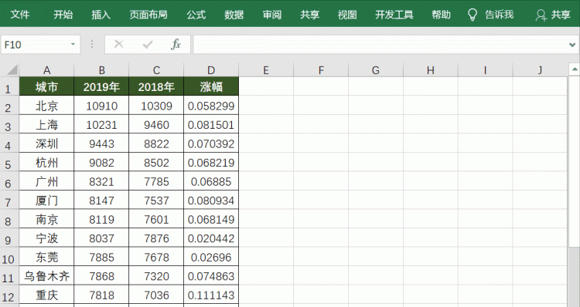
Task: Open the insert function fx button
Action: pyautogui.click(x=176, y=45)
